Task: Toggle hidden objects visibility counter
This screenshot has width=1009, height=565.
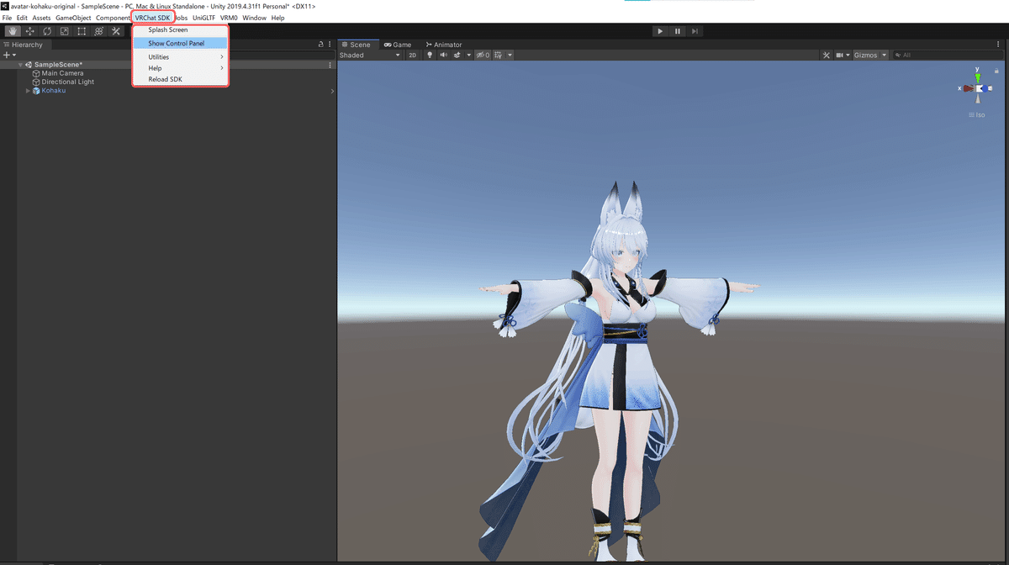Action: pyautogui.click(x=482, y=55)
